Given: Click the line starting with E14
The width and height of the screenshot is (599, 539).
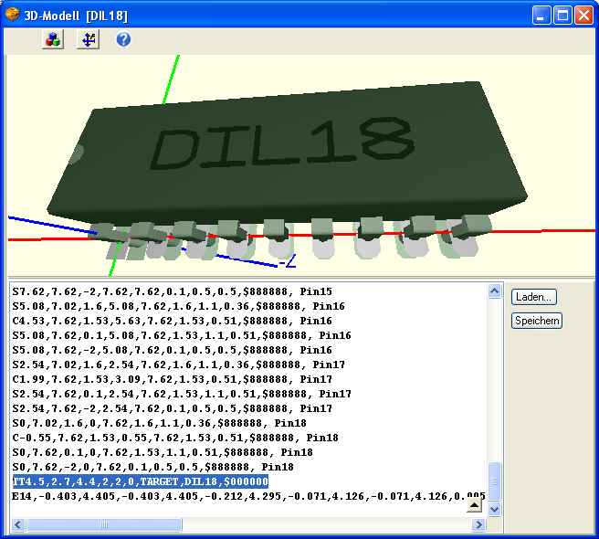Looking at the screenshot, I should click(x=247, y=496).
